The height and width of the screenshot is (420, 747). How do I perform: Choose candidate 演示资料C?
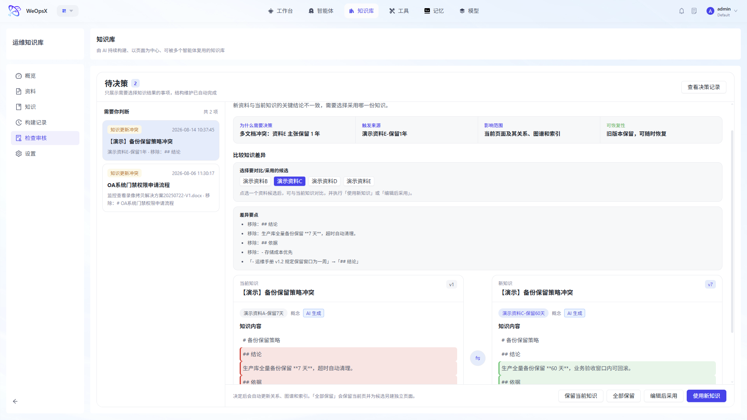(x=289, y=181)
